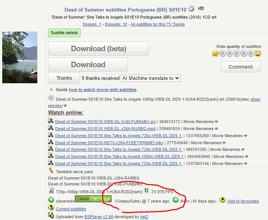
Task: Click the grey verified checkmark icon beside title
Action: point(191,9)
